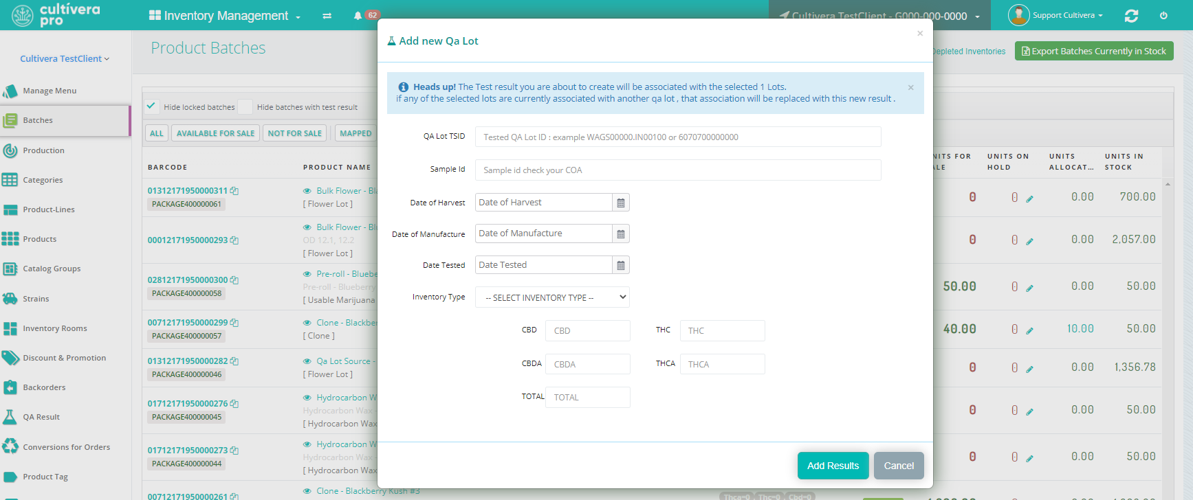Click the Sample Id input field
1193x500 pixels.
678,170
